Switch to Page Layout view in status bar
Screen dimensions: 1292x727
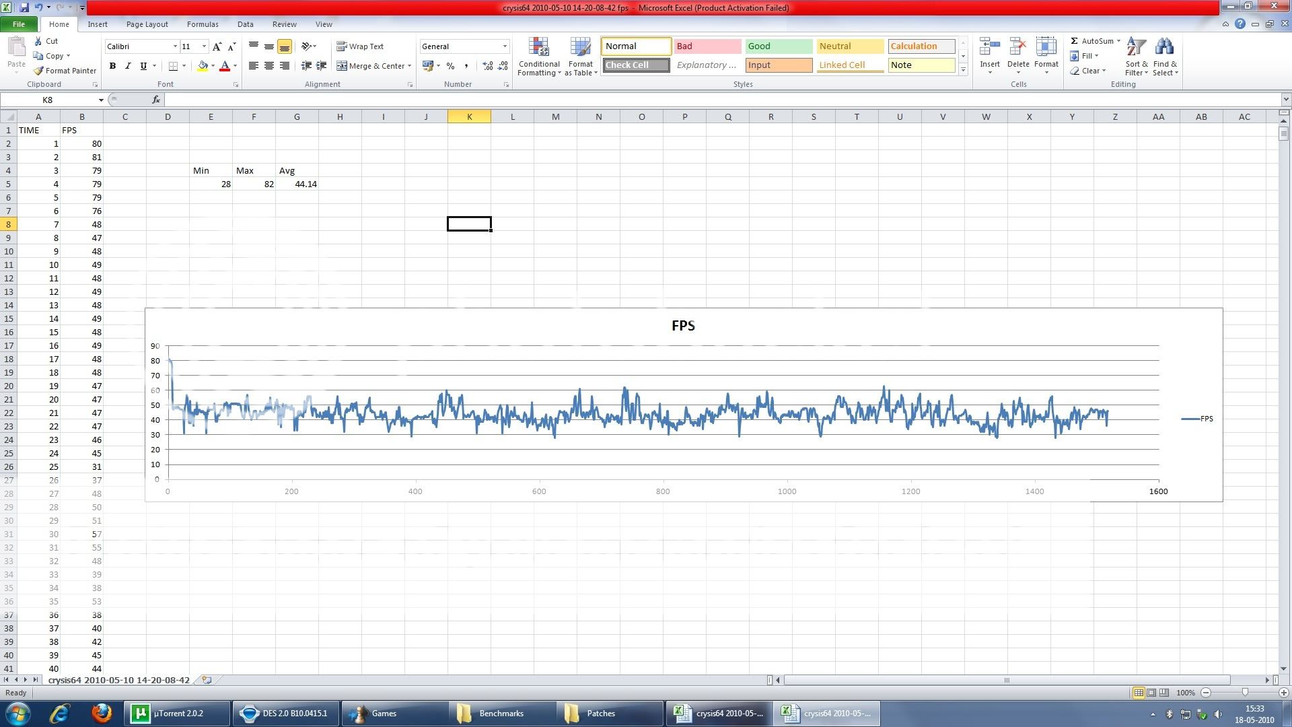1151,692
